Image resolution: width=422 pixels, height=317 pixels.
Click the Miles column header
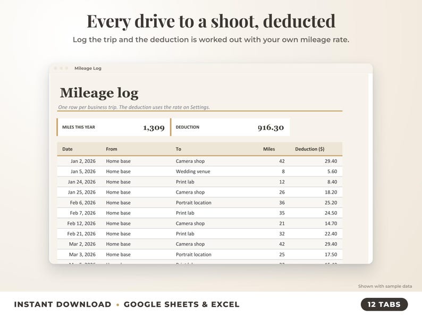pos(269,149)
